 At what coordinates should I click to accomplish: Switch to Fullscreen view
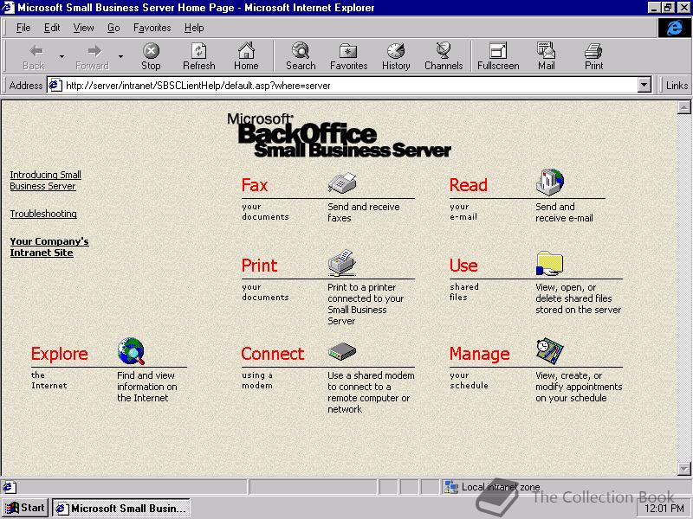[x=498, y=56]
